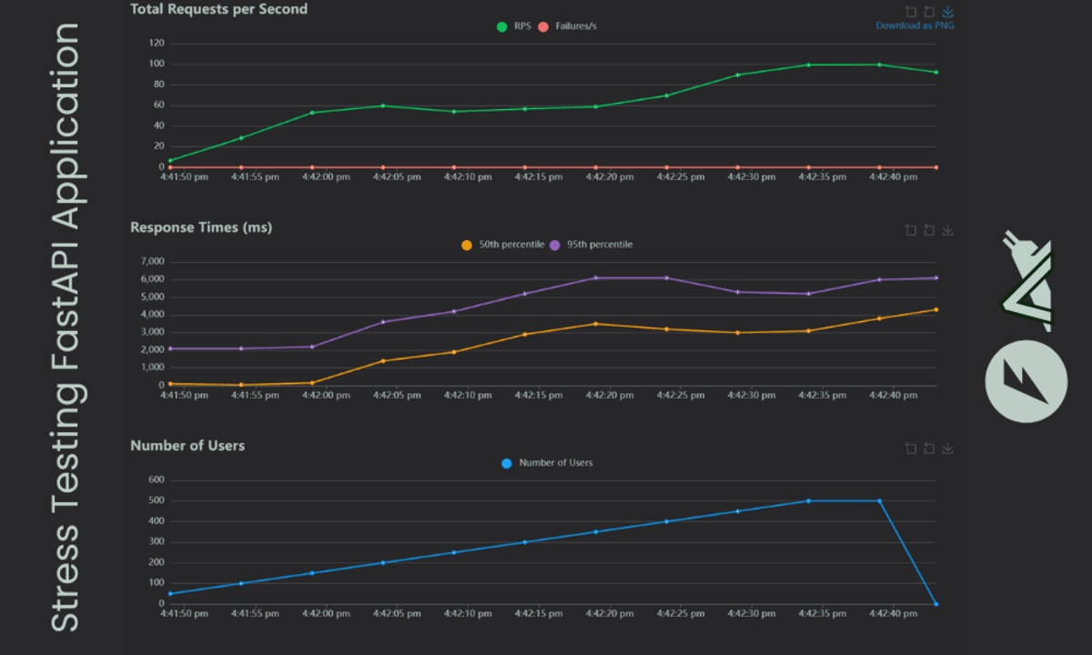The width and height of the screenshot is (1092, 655).
Task: Toggle the 50th percentile legend entry
Action: coord(502,245)
